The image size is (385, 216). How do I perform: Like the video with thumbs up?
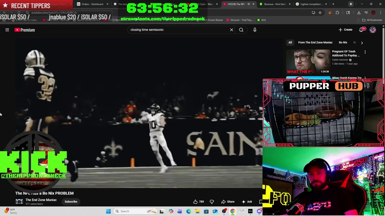coord(198,202)
